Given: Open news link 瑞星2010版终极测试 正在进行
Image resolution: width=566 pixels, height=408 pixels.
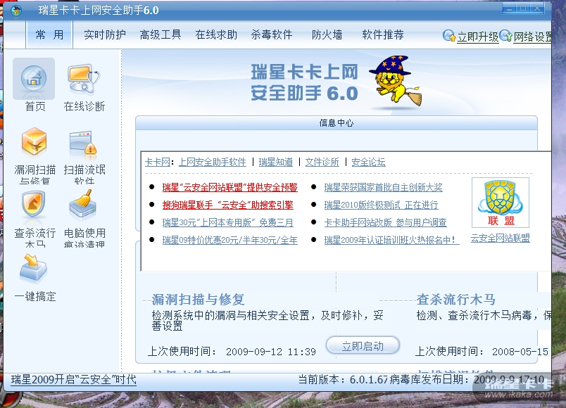Looking at the screenshot, I should pyautogui.click(x=381, y=205).
